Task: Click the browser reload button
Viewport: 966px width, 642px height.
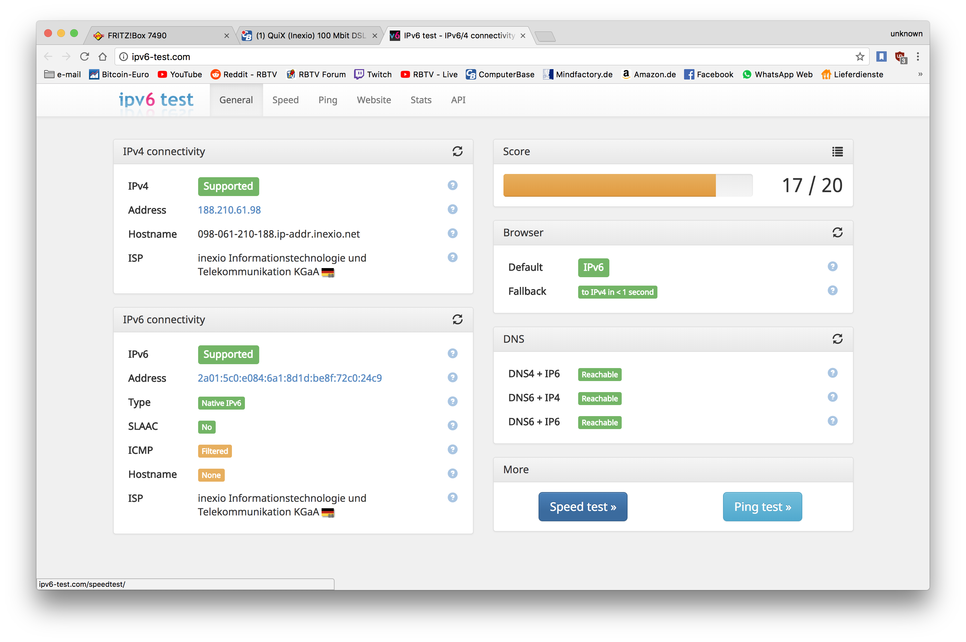Action: tap(84, 56)
